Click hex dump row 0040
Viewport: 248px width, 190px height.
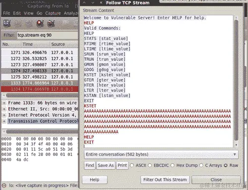pos(15,160)
